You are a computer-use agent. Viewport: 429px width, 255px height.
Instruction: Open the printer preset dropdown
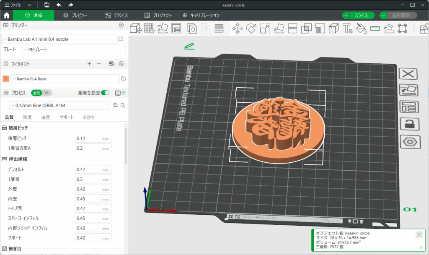point(59,39)
